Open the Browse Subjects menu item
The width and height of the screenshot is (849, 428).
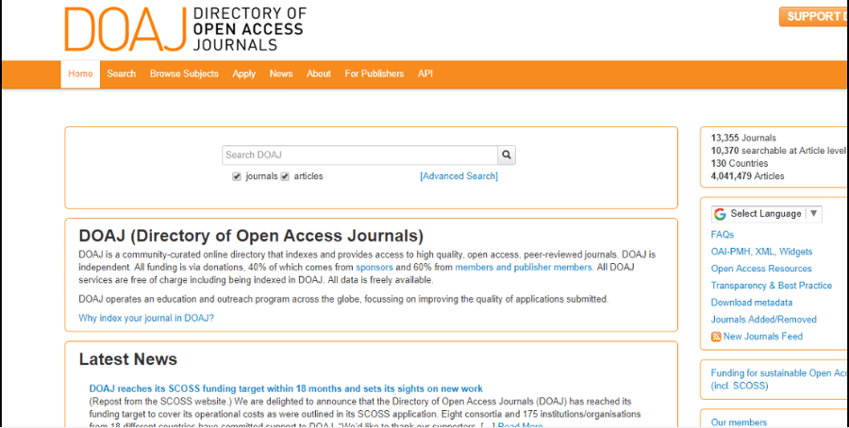click(184, 74)
